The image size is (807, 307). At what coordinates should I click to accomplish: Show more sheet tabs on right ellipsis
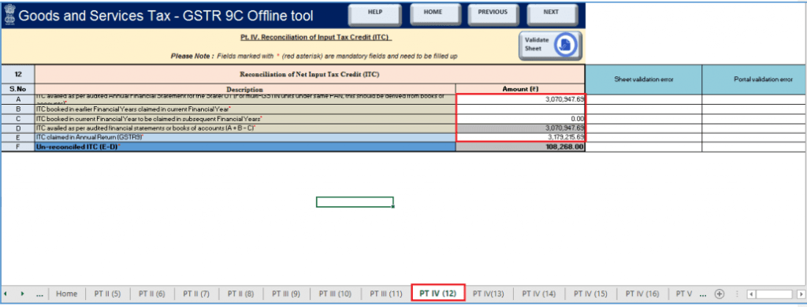coord(704,294)
